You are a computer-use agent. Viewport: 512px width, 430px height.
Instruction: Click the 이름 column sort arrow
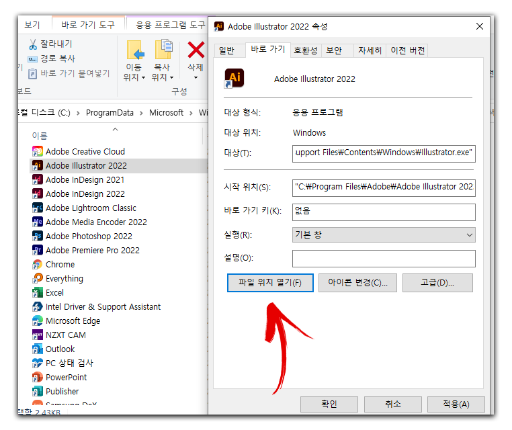115,129
